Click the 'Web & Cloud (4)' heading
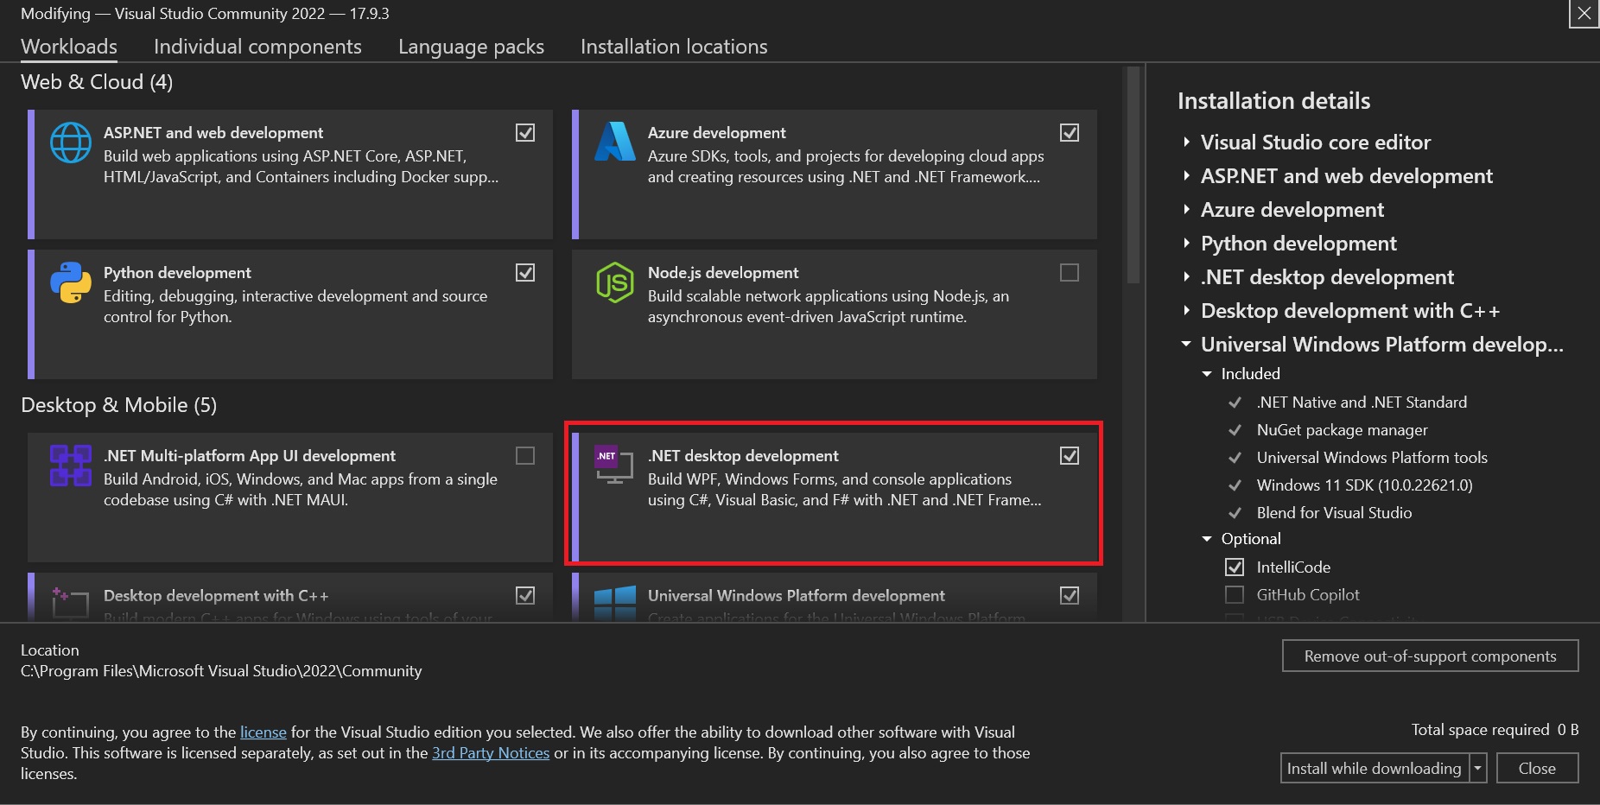The image size is (1600, 805). (97, 82)
